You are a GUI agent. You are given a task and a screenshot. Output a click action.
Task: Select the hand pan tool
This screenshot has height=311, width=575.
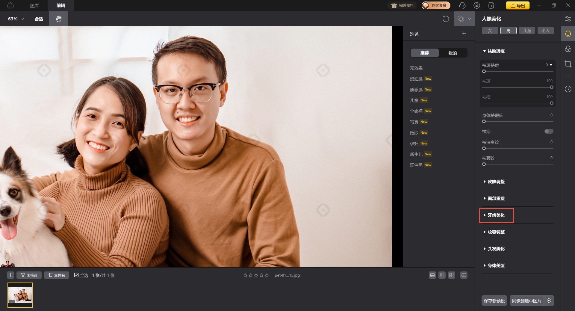pyautogui.click(x=59, y=19)
